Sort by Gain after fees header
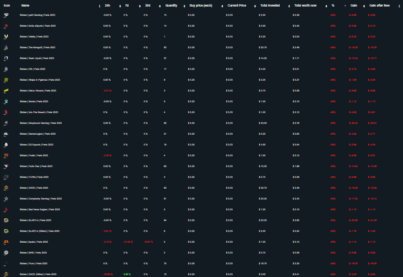The height and width of the screenshot is (277, 403). tap(379, 5)
